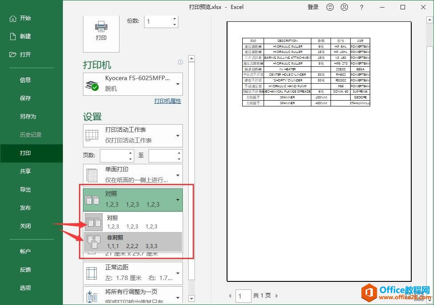Toggle the printer info circle icon
This screenshot has width=434, height=305.
[180, 62]
